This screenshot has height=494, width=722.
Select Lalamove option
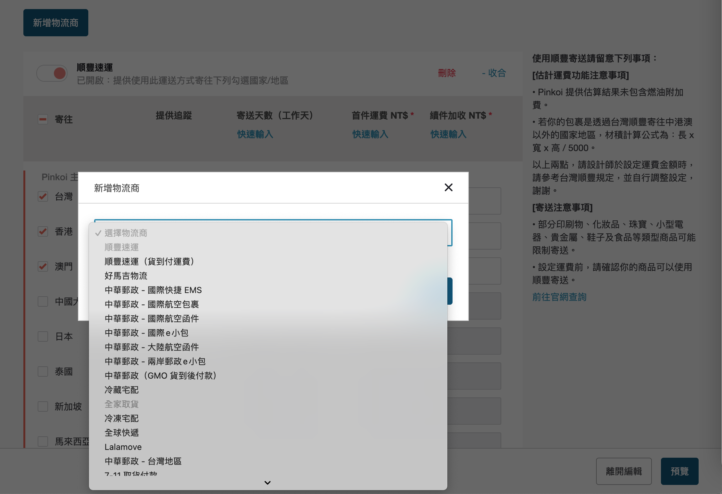coord(268,447)
